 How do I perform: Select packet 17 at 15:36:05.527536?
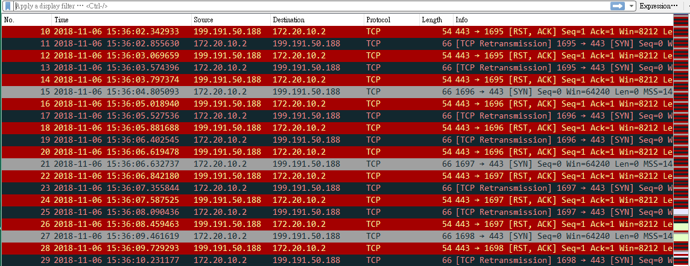(337, 116)
